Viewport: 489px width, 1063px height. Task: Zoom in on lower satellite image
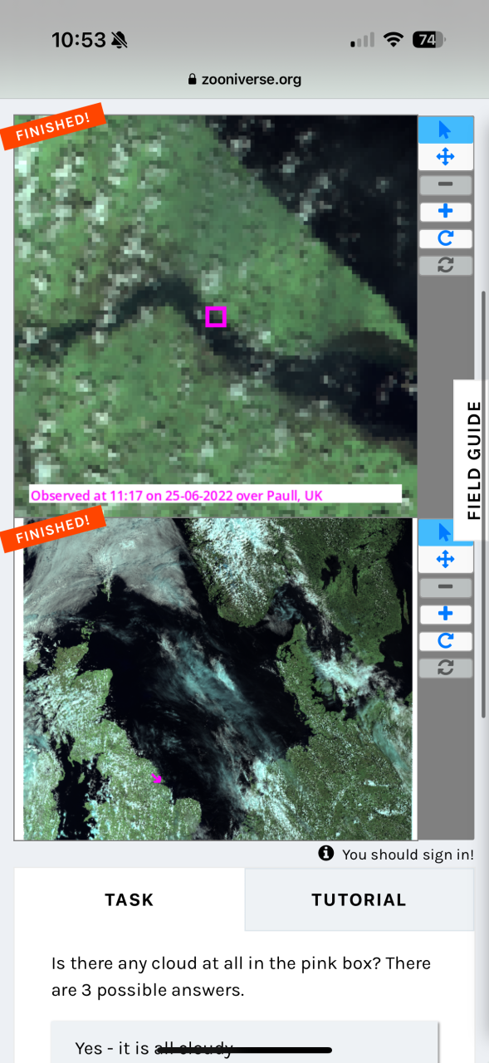coord(445,615)
